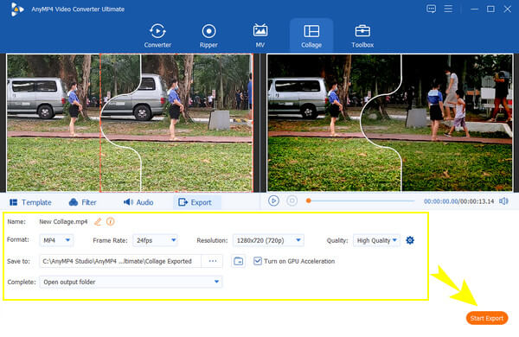Click the AnyMP4 app logo icon
The width and height of the screenshot is (519, 337).
(16, 10)
